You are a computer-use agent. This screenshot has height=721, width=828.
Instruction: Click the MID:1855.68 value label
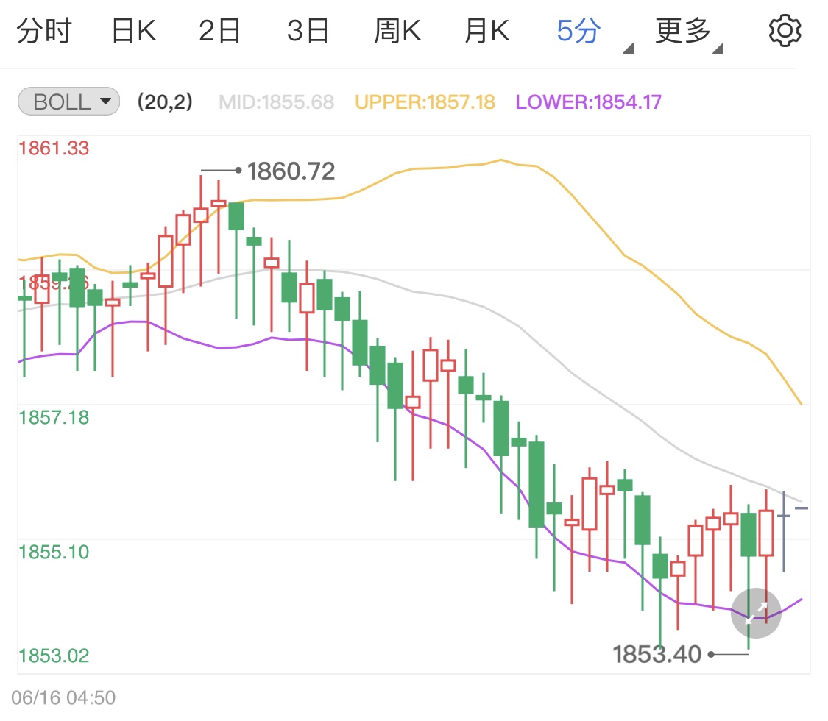pyautogui.click(x=276, y=102)
